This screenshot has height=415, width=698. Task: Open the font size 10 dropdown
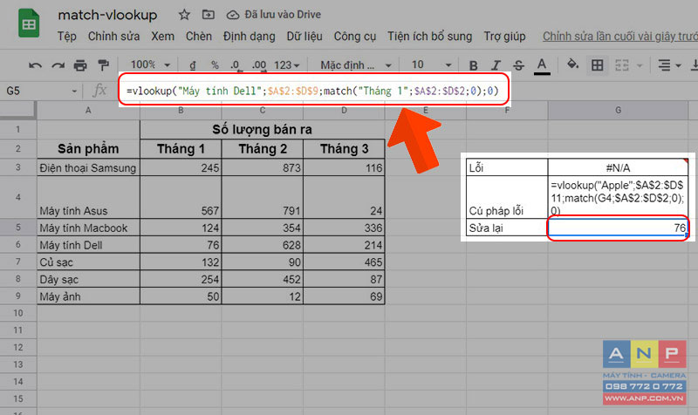click(431, 65)
